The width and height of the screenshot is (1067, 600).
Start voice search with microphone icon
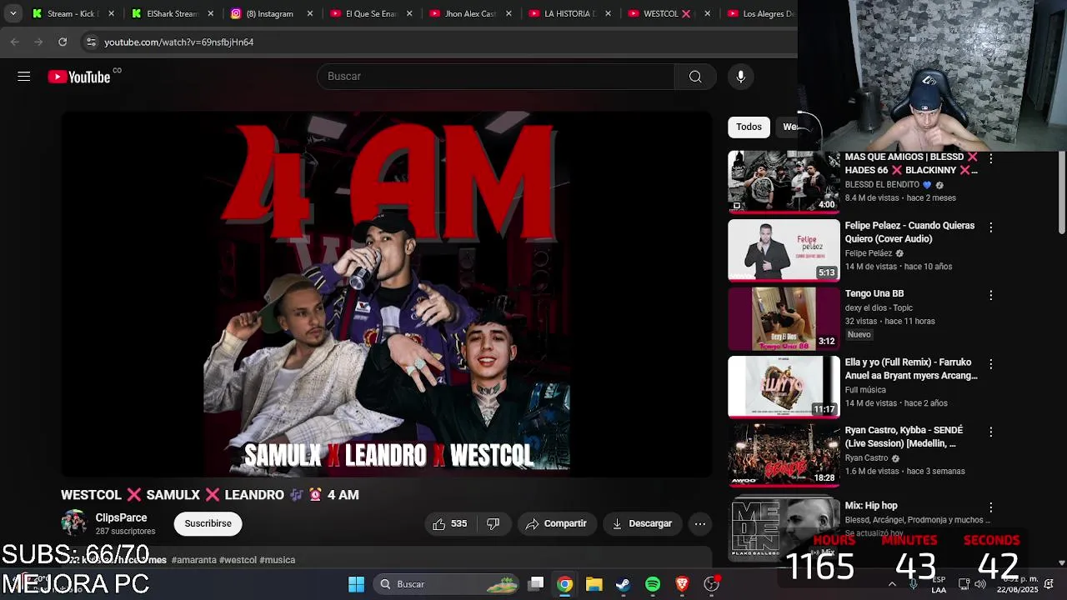pyautogui.click(x=740, y=77)
